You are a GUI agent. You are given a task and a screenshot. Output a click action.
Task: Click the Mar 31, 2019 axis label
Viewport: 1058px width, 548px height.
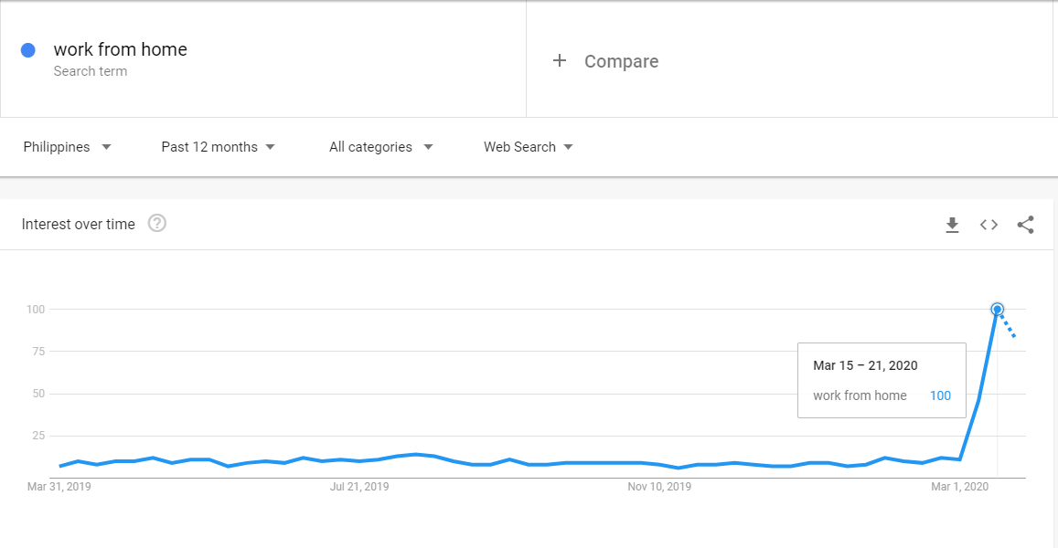[x=59, y=487]
